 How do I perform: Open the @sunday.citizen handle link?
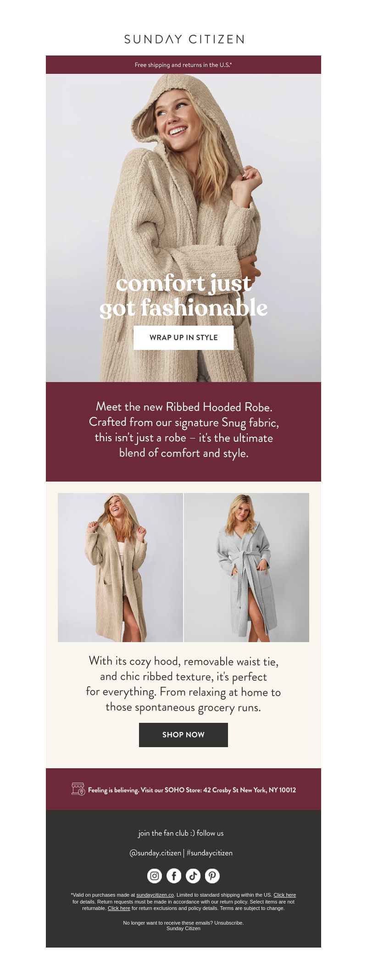[x=155, y=853]
